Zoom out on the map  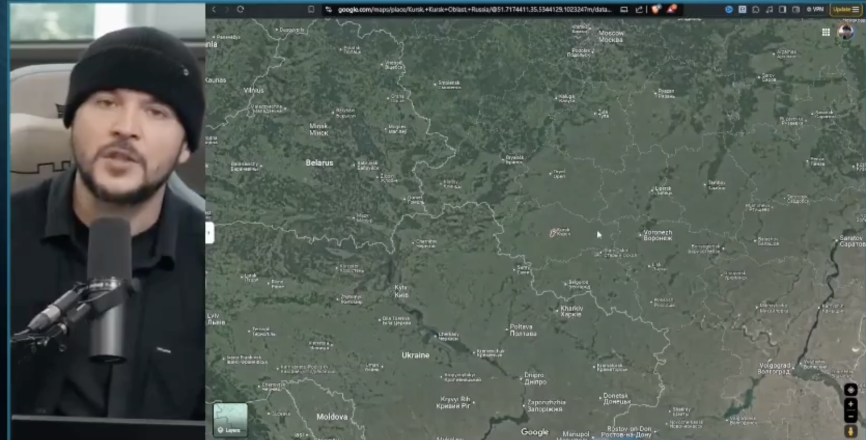point(850,416)
